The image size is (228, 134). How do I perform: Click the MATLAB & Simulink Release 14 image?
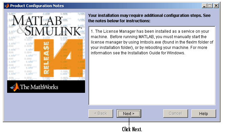46,46
